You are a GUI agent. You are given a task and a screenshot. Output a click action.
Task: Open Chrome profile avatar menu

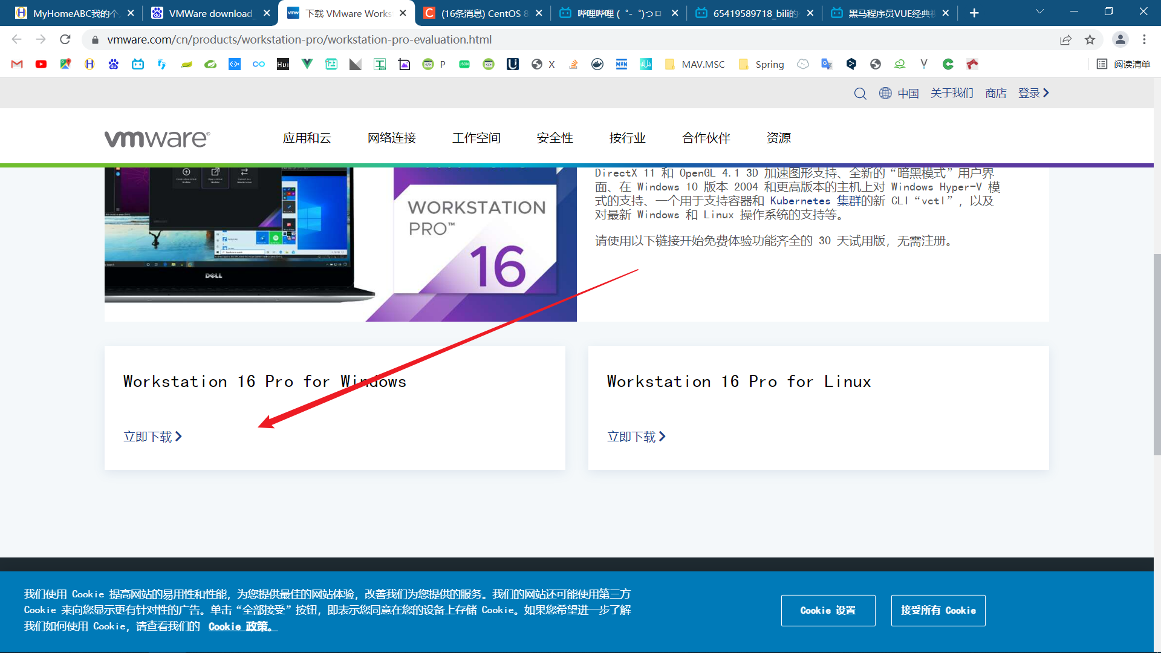(1120, 39)
